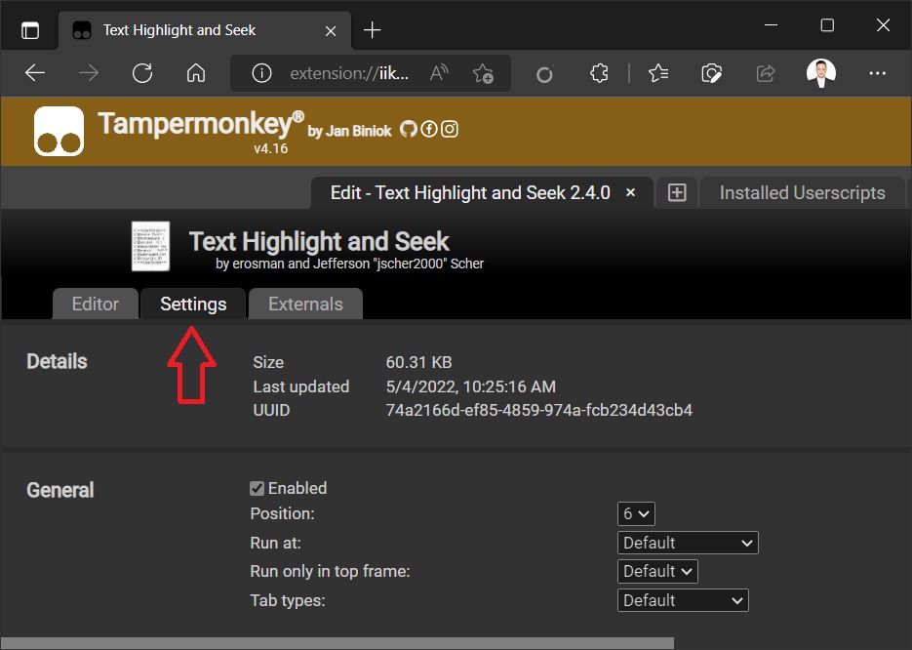Click the by Jan Biniok text
The image size is (912, 650).
[349, 131]
